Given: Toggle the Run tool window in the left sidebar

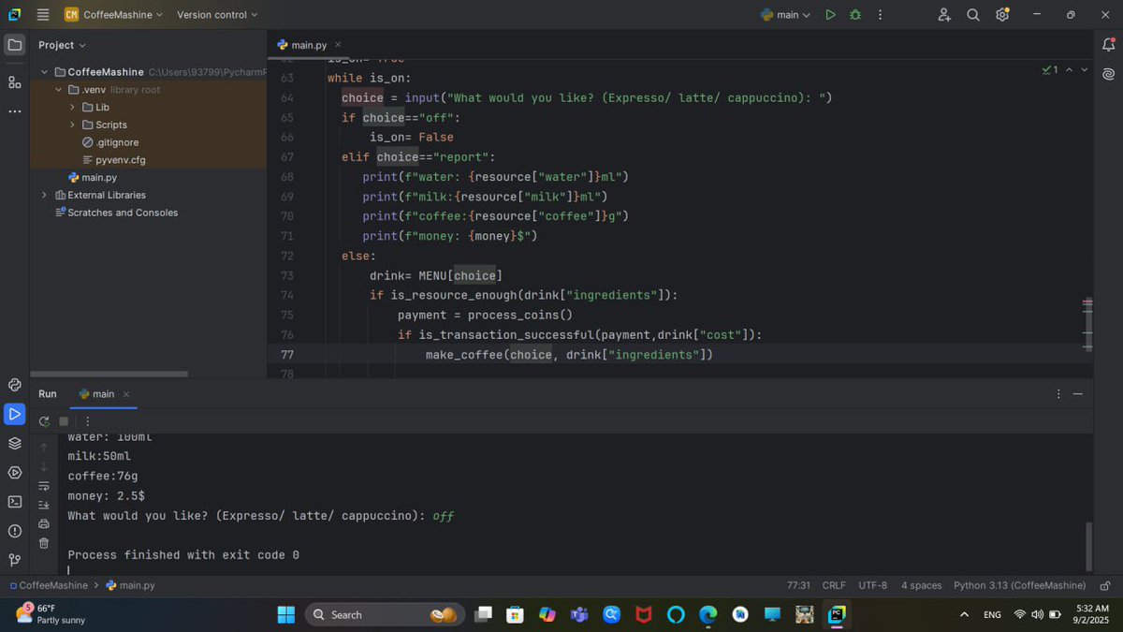Looking at the screenshot, I should tap(15, 413).
